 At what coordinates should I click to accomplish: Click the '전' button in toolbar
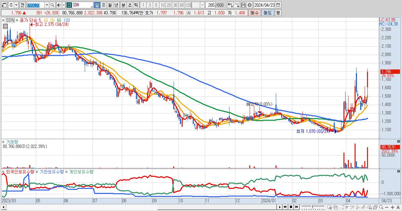tap(22, 5)
